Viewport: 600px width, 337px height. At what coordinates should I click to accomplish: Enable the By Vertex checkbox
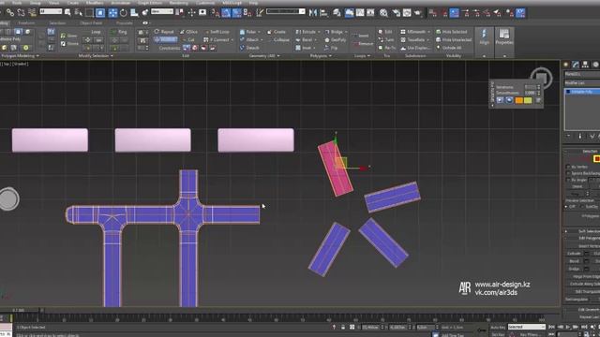point(568,167)
